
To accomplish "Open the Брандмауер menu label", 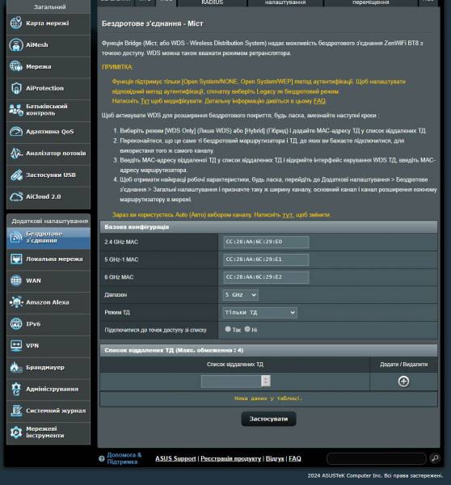I will coord(45,368).
